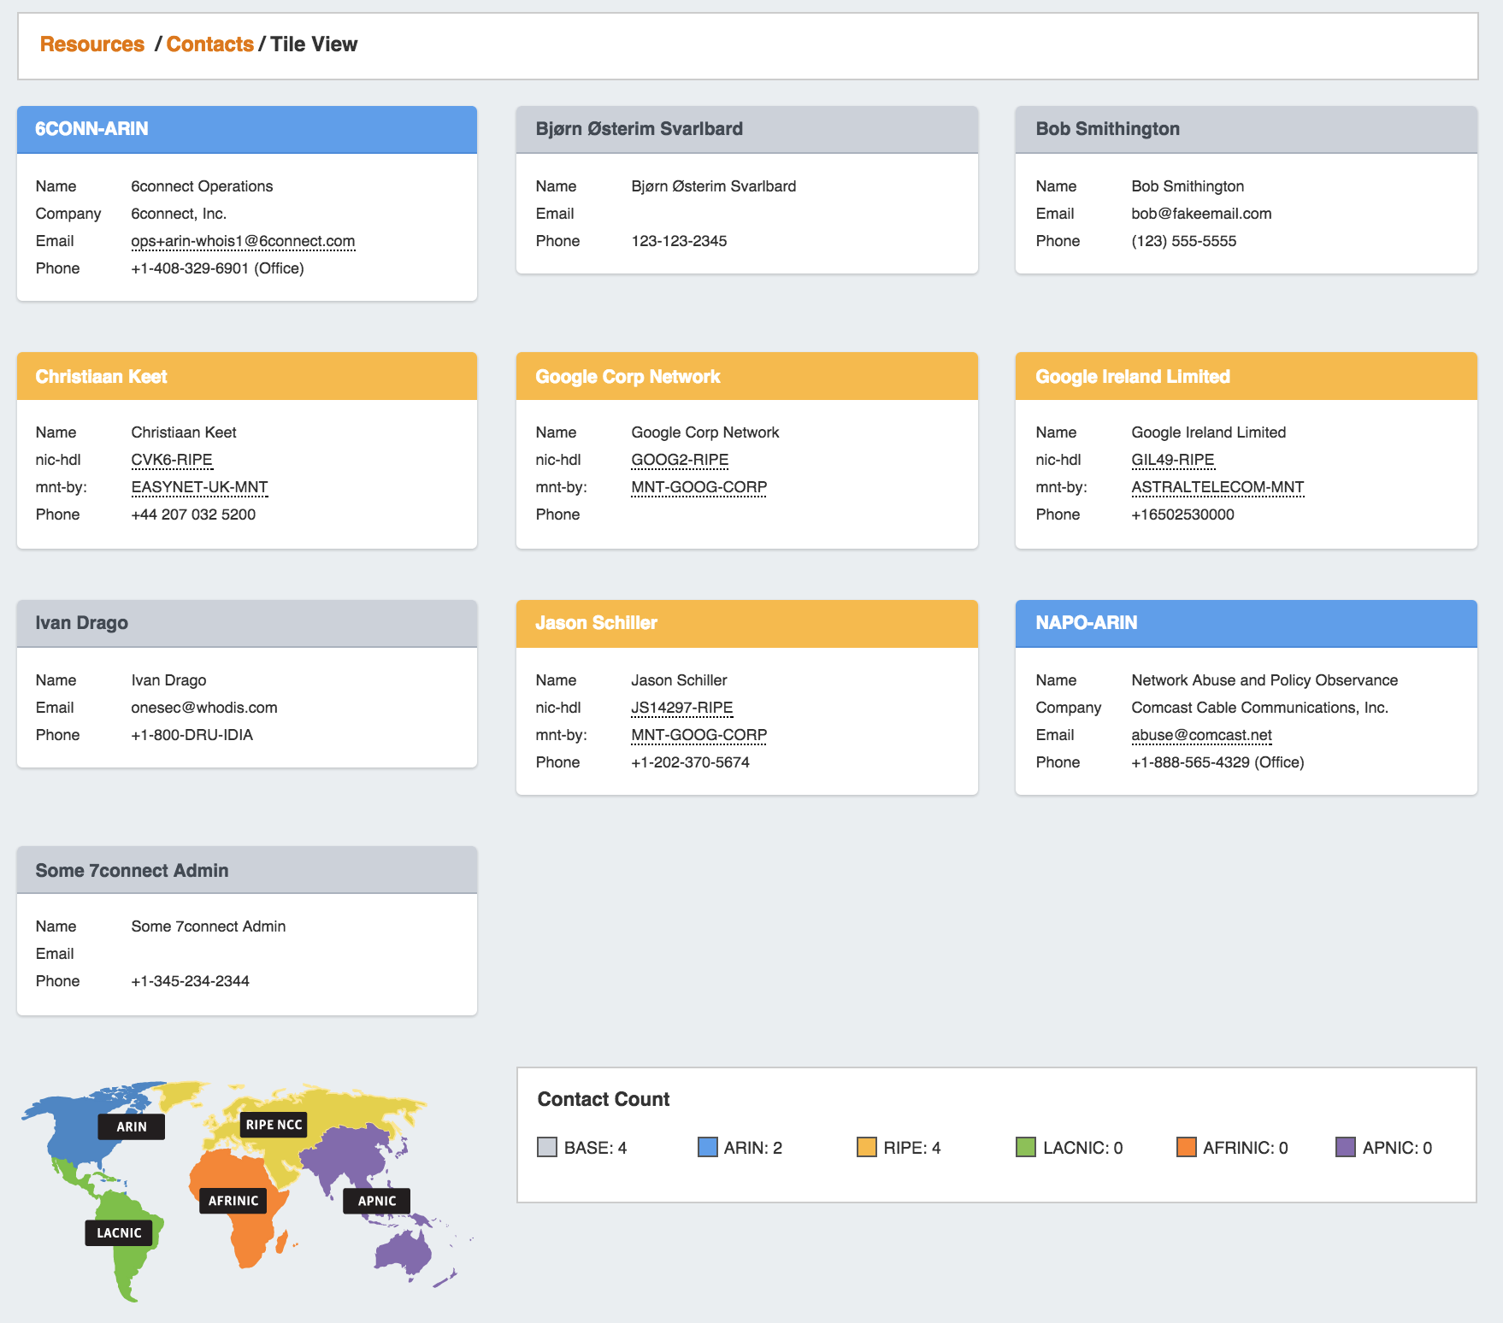Click the AFRINIC orange legend swatch
This screenshot has height=1323, width=1503.
click(1186, 1147)
